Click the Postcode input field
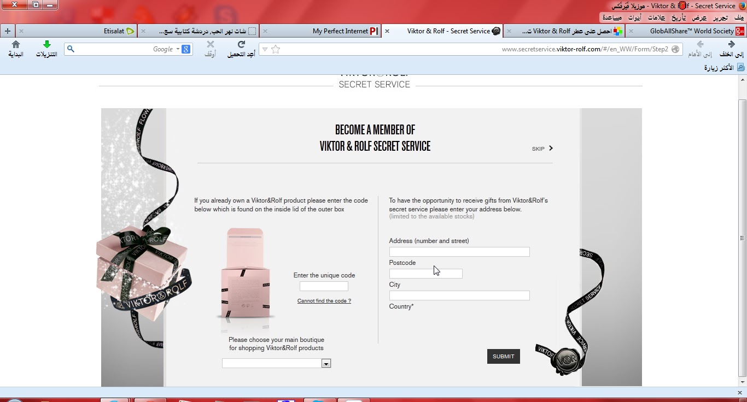The height and width of the screenshot is (402, 747). pyautogui.click(x=426, y=274)
